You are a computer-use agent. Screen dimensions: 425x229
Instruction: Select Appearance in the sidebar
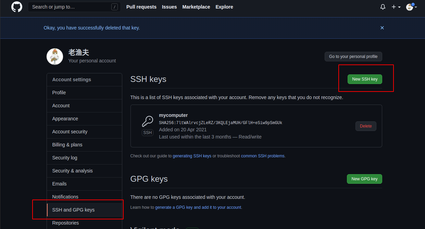84,119
